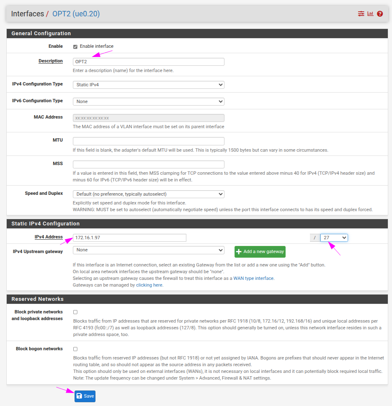Viewport: 392px width, 406px height.
Task: Uncheck the Enable interface checkbox
Action: [75, 47]
